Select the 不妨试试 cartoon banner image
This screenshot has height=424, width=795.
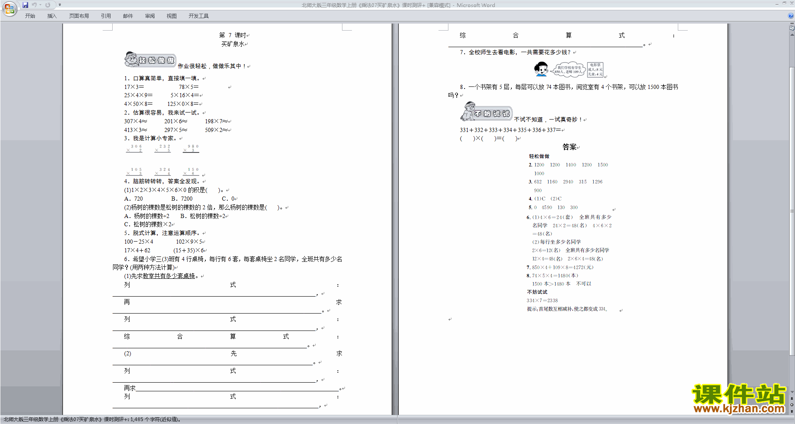click(486, 111)
